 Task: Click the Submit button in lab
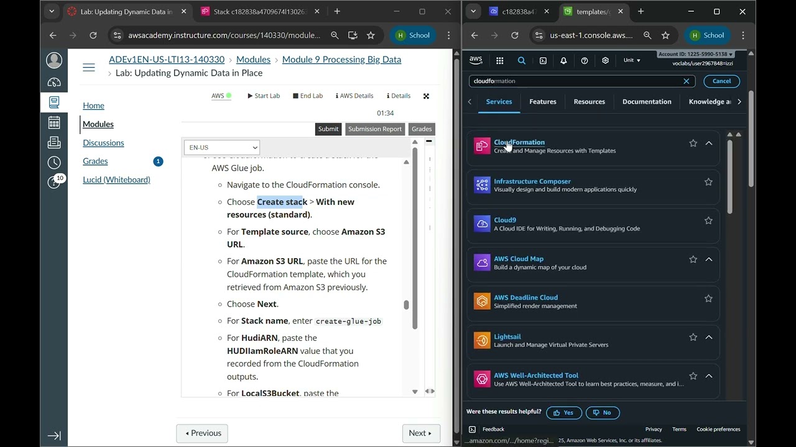click(328, 129)
